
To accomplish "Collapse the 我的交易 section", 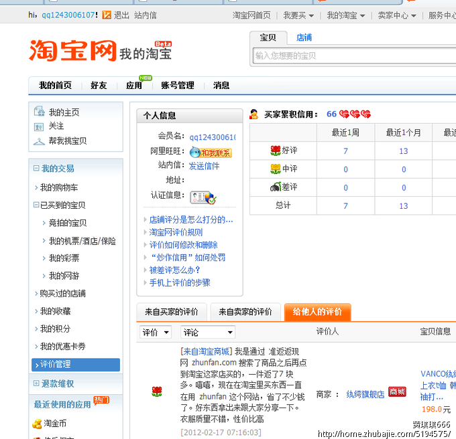I will [x=36, y=168].
